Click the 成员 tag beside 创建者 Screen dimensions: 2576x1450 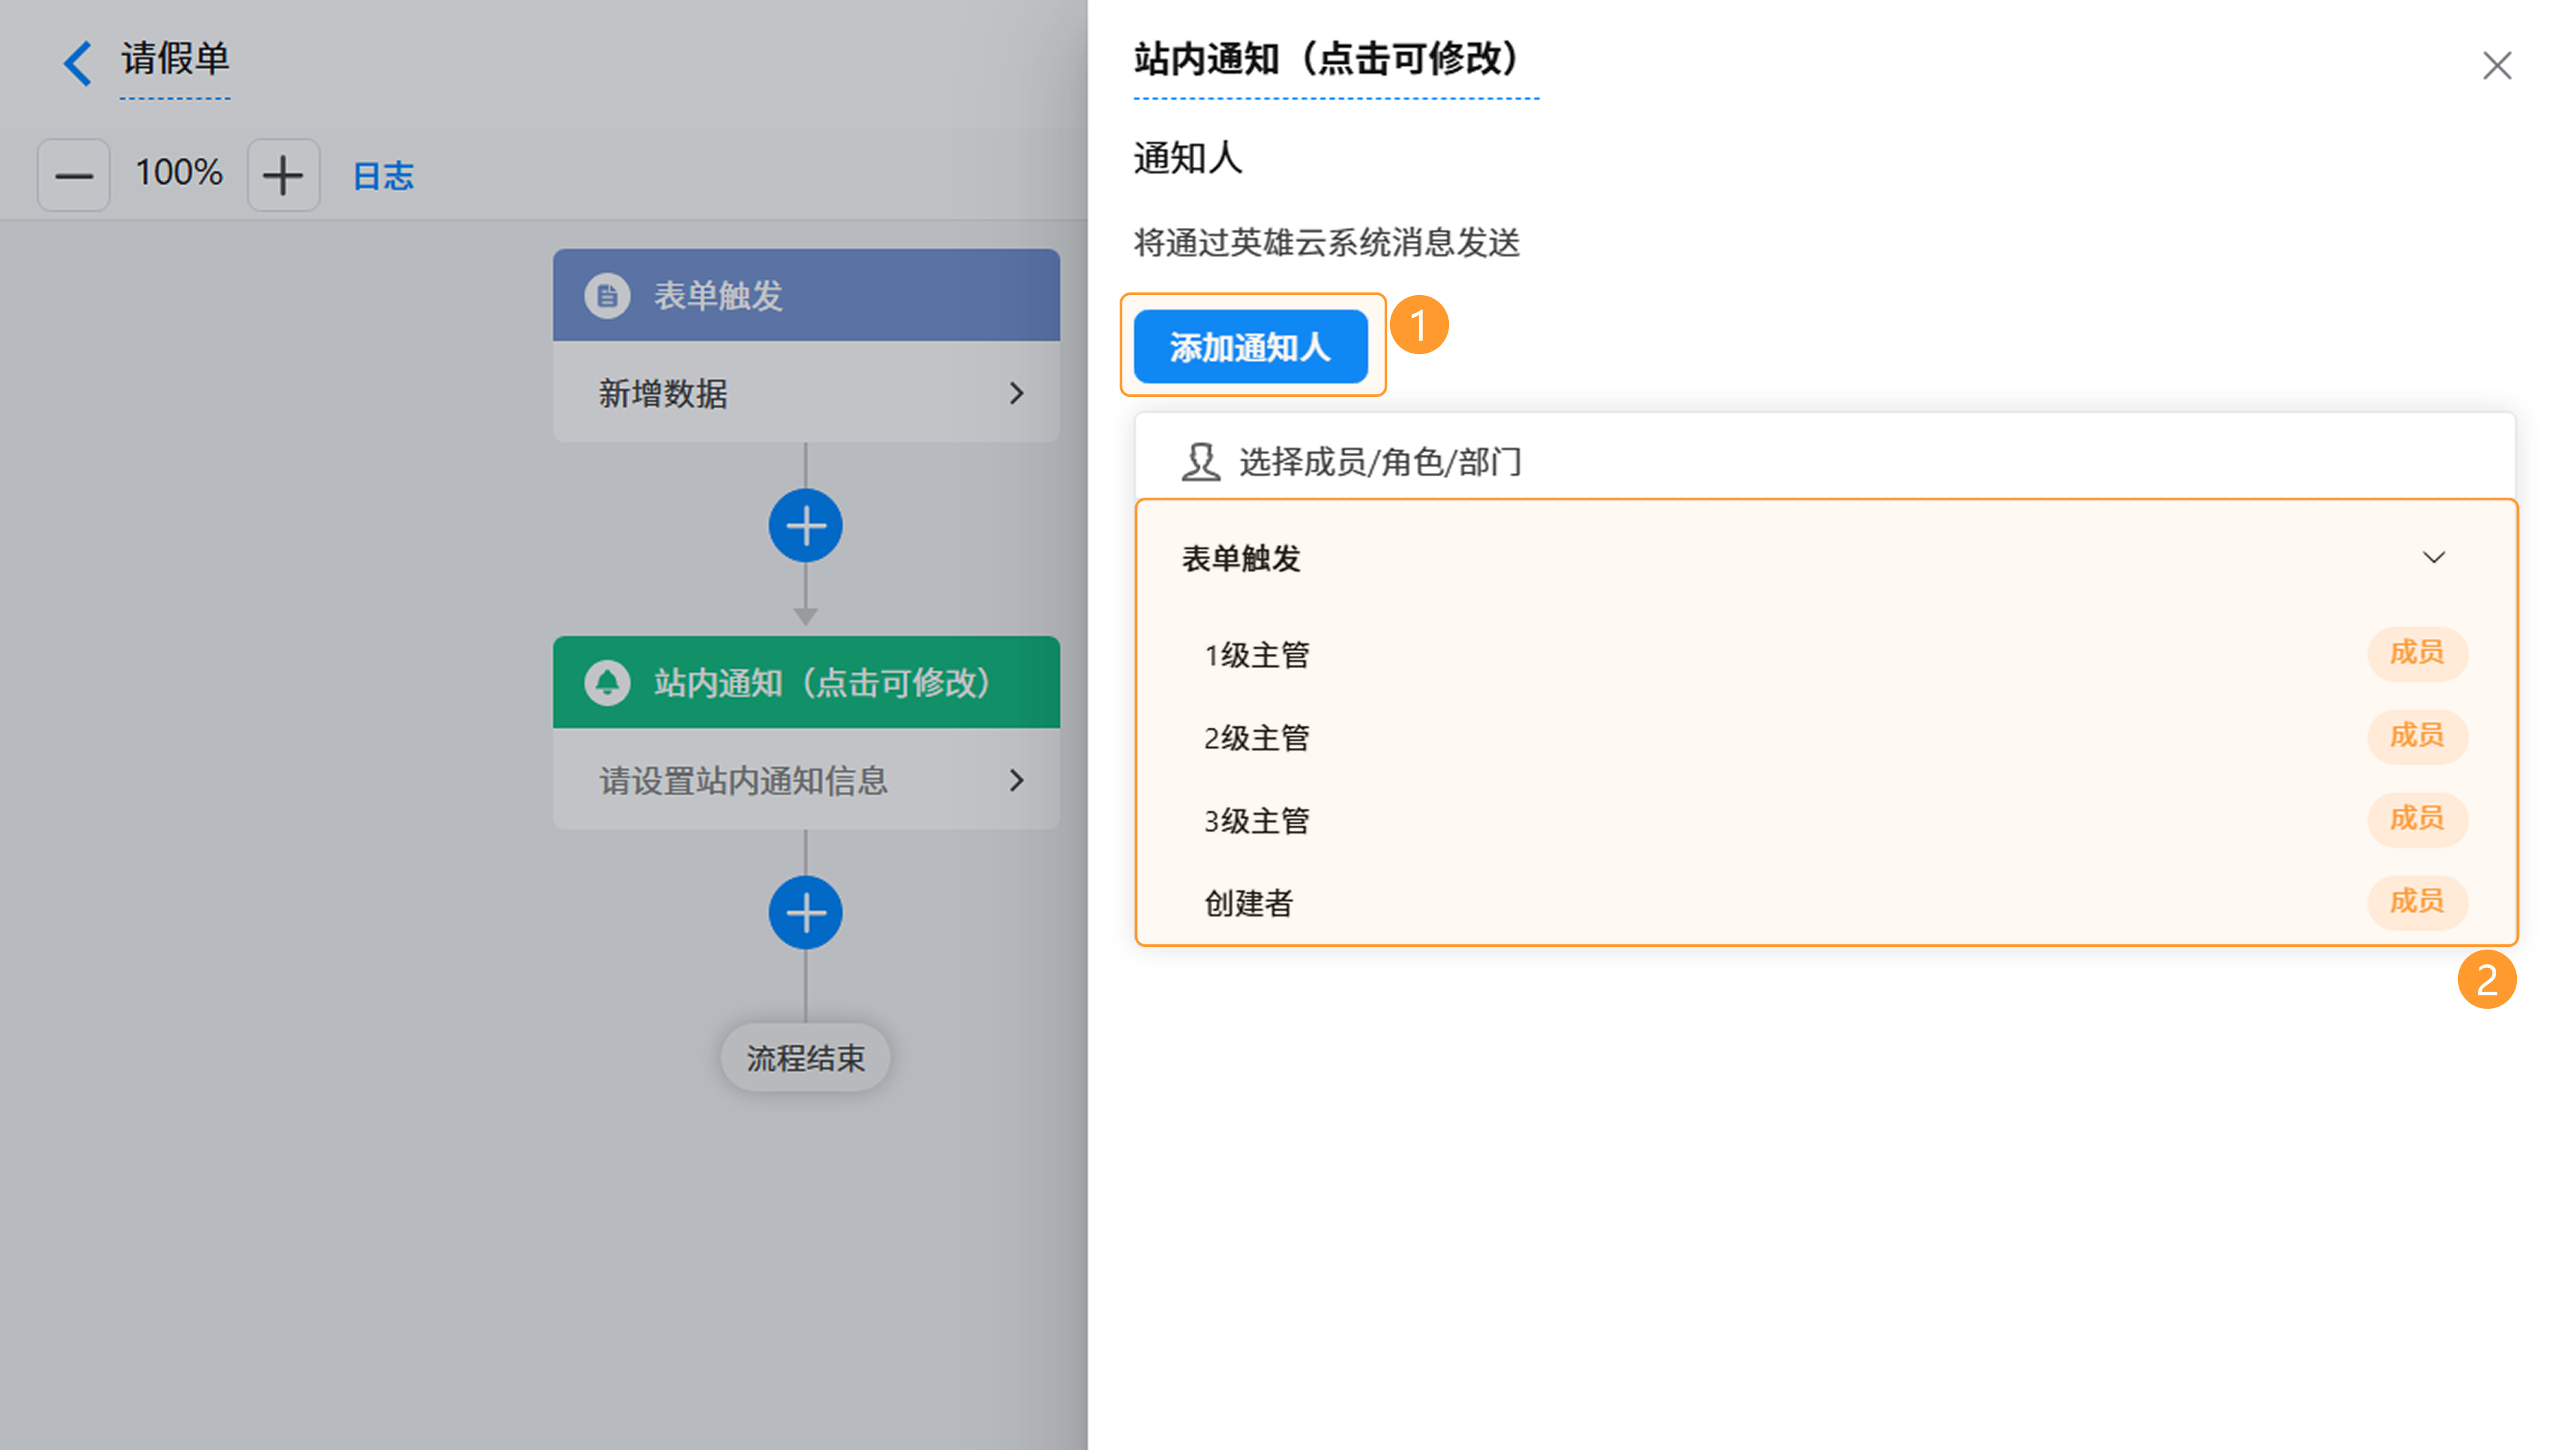click(x=2417, y=902)
